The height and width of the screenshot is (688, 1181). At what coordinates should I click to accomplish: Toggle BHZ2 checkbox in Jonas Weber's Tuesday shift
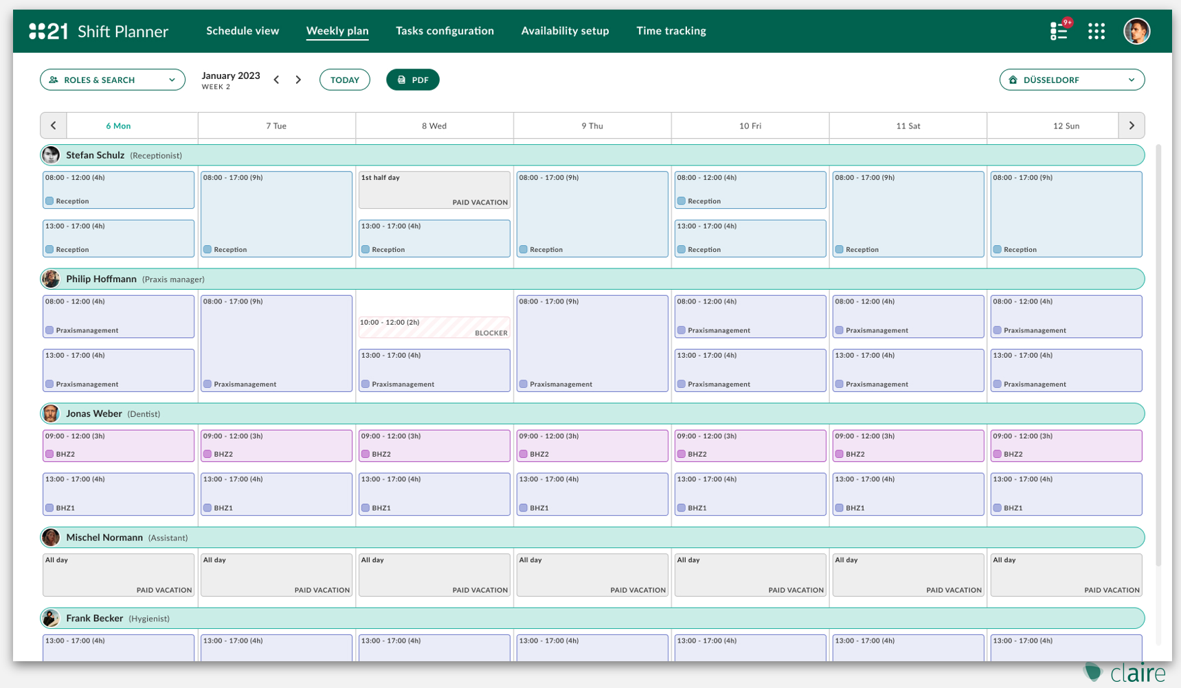(207, 454)
